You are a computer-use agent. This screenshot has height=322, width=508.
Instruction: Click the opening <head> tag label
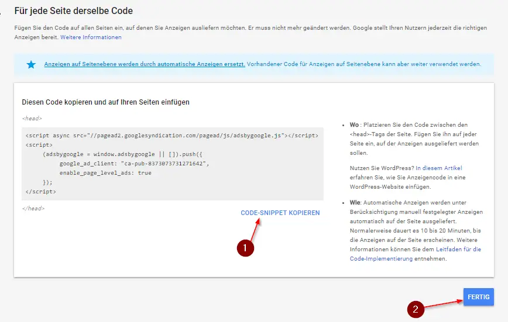pos(32,119)
